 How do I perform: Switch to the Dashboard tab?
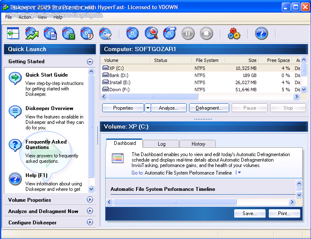pyautogui.click(x=124, y=143)
